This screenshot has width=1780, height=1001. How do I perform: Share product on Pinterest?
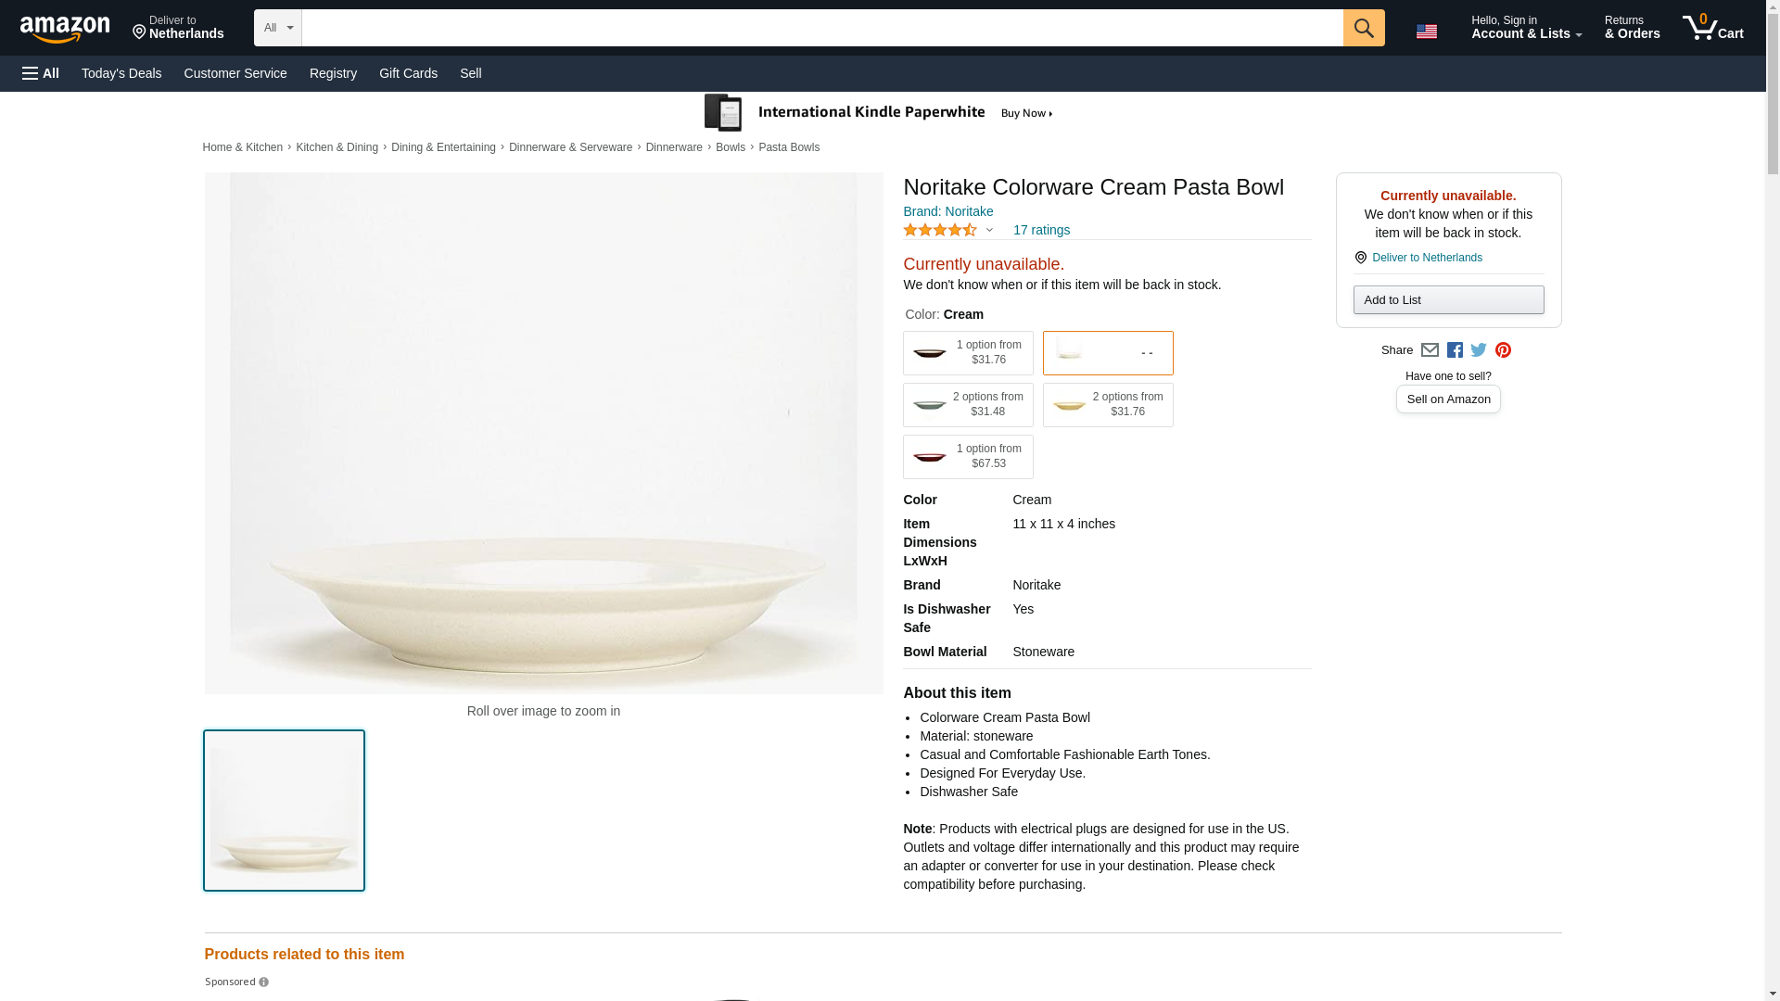[x=1503, y=350]
